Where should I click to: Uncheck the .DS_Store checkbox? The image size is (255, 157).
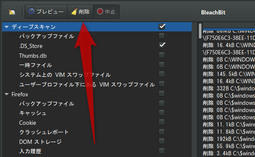point(162,45)
